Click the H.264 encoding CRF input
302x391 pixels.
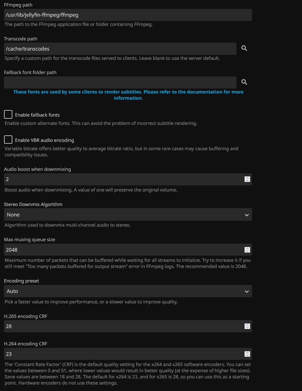click(x=124, y=354)
